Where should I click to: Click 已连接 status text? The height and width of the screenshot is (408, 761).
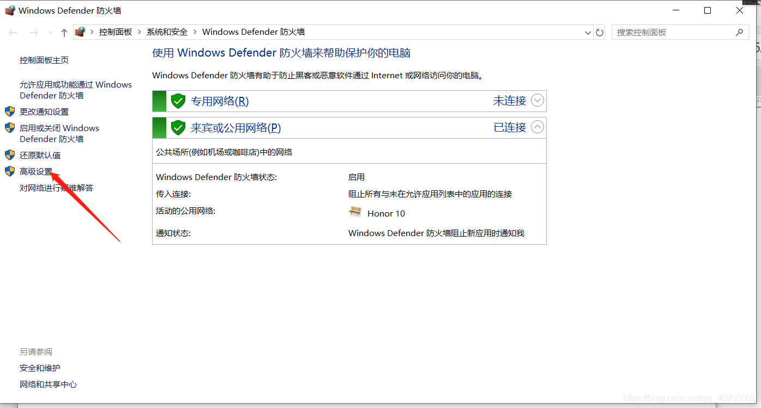point(510,127)
